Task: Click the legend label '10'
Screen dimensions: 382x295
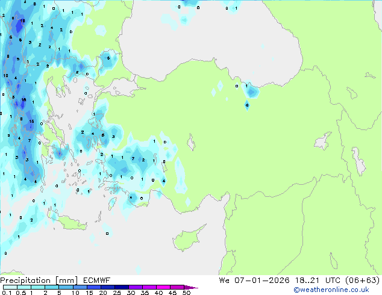Action: pos(75,293)
